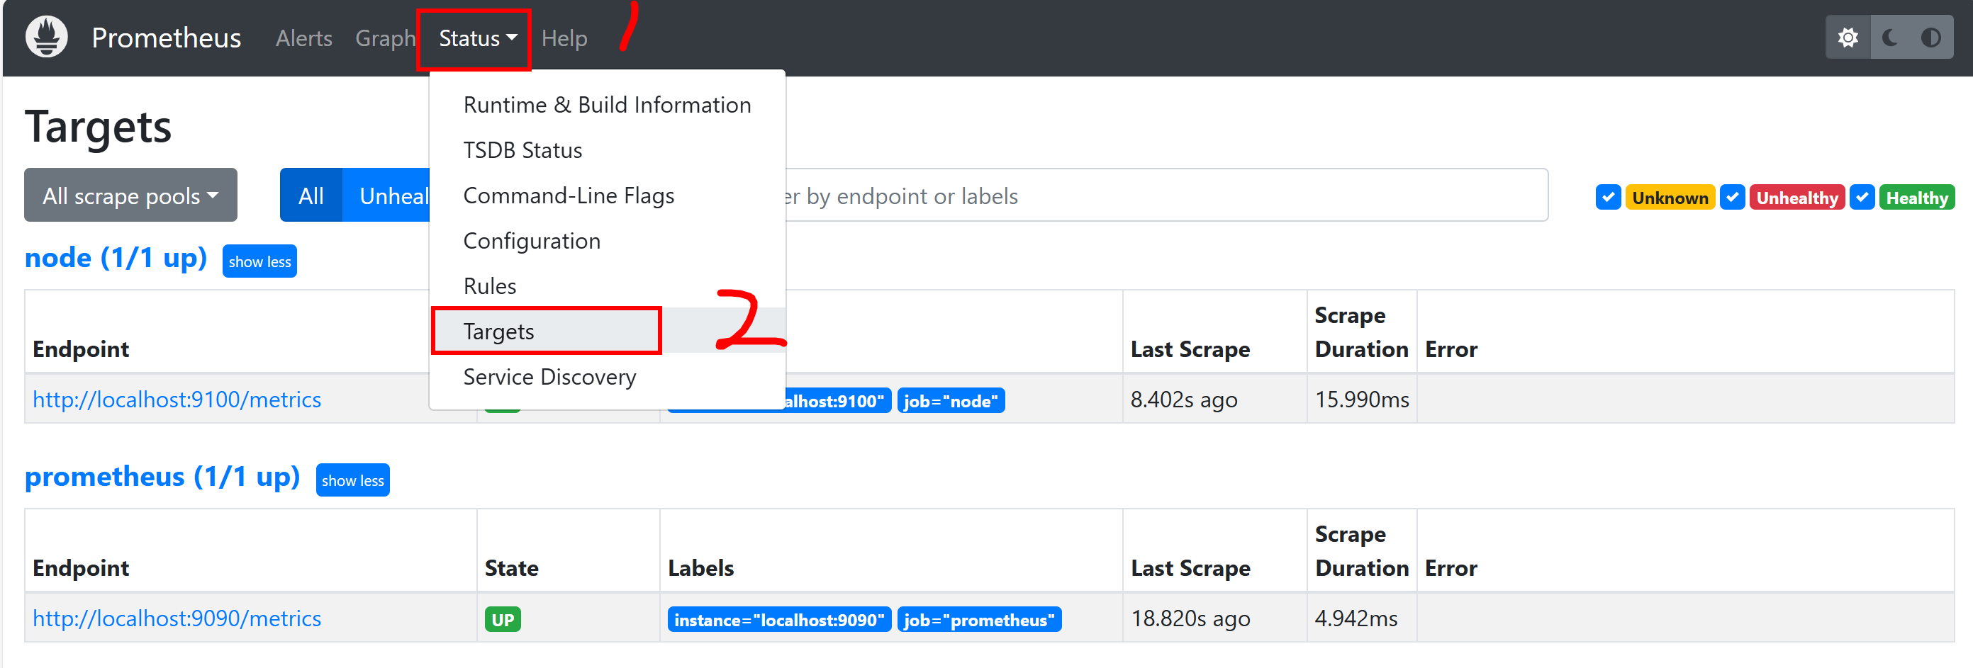Open Runtime & Build Information from Status menu

pos(607,106)
